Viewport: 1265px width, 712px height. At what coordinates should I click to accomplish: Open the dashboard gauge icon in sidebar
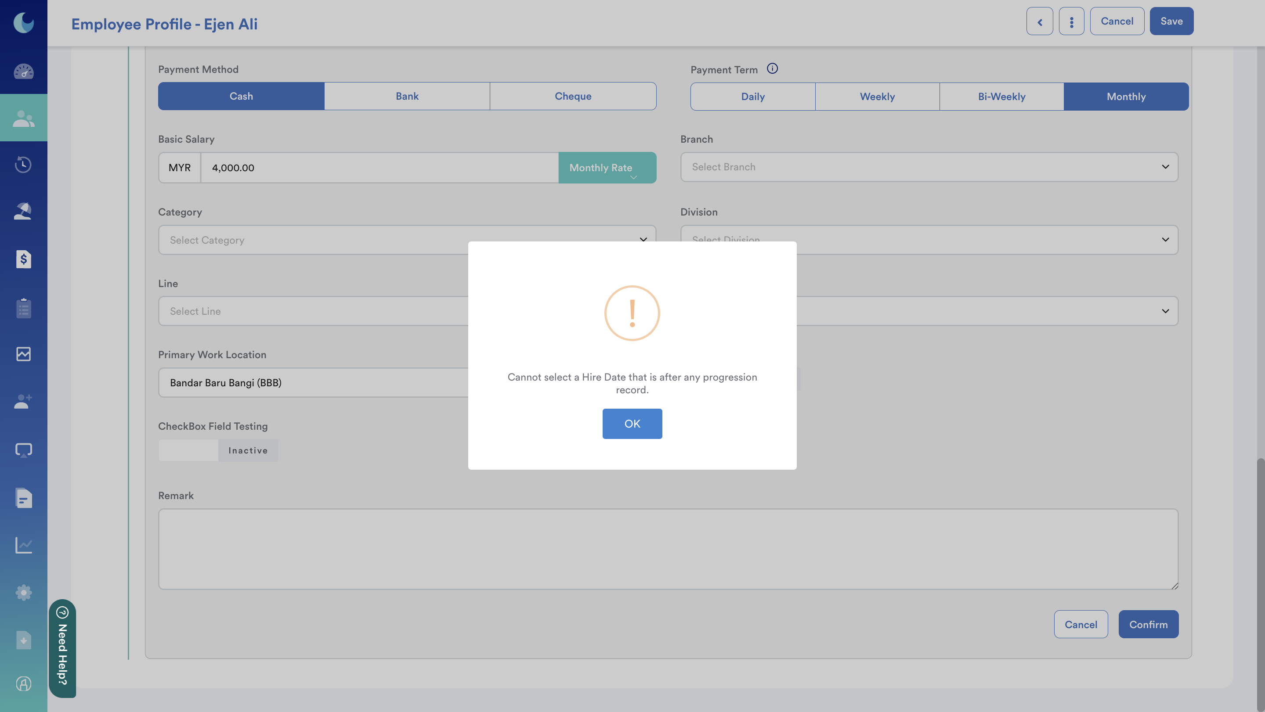(24, 72)
